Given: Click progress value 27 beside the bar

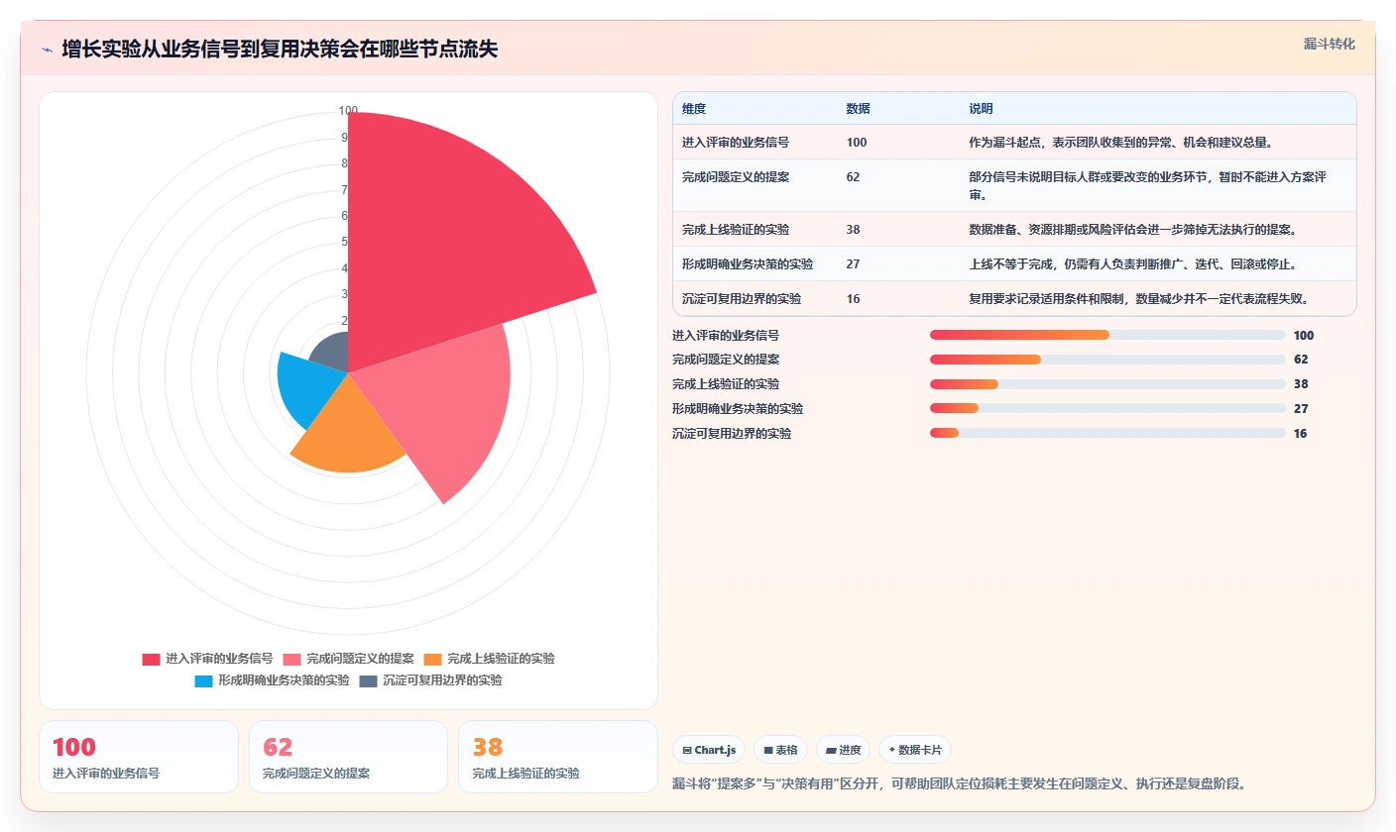Looking at the screenshot, I should click(1301, 409).
